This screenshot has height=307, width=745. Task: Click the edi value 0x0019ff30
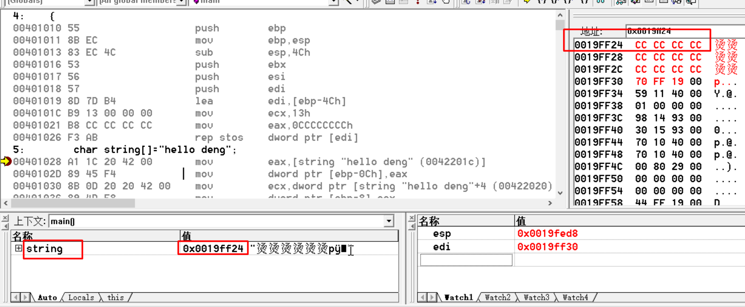point(548,247)
